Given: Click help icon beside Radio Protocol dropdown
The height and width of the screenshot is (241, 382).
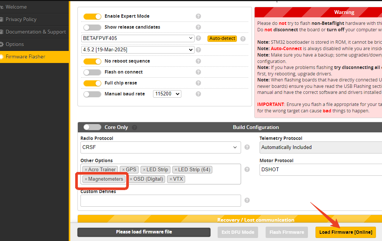Looking at the screenshot, I should coord(247,147).
